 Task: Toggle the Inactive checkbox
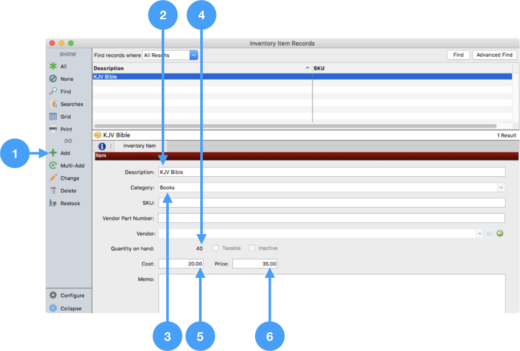252,248
